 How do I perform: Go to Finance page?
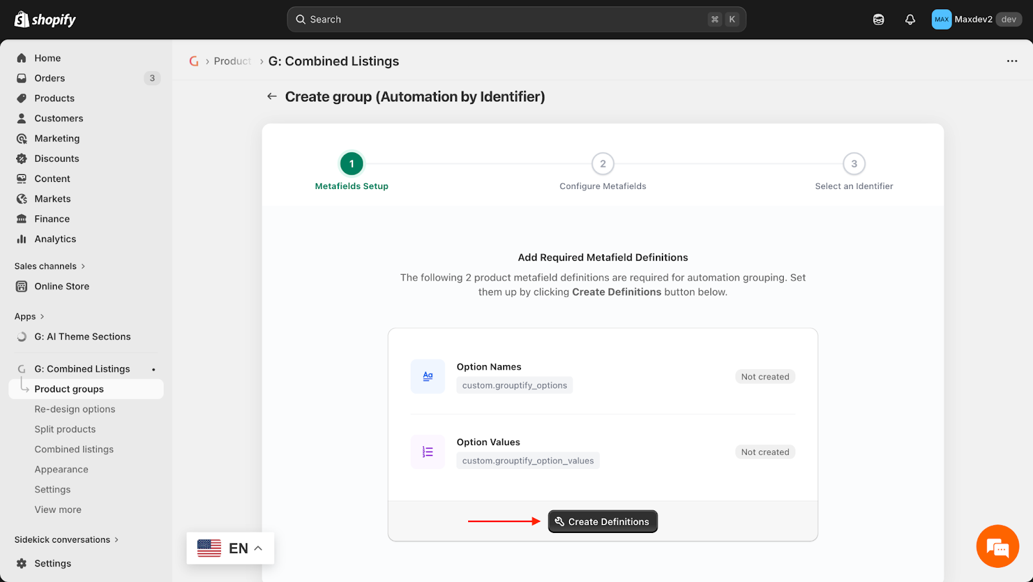point(52,219)
